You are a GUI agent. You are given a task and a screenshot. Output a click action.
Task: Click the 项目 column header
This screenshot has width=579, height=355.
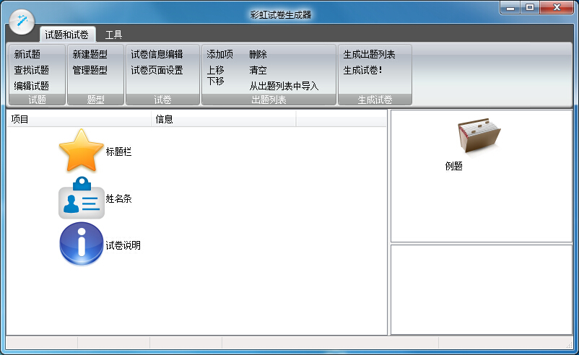(79, 119)
